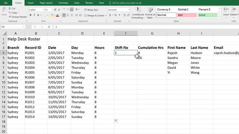Increase font size with the larger A
239x134 pixels.
pos(55,10)
